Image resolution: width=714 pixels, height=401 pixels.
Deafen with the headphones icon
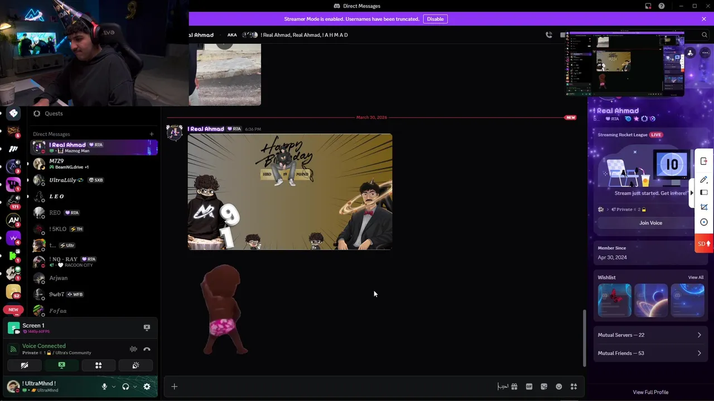point(126,387)
